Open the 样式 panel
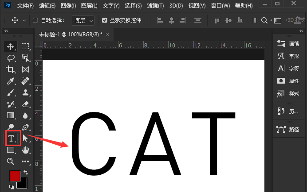The height and width of the screenshot is (192, 307). click(288, 93)
